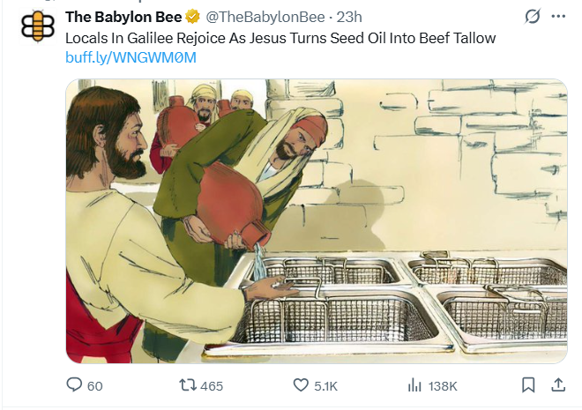The image size is (582, 410).
Task: Click the repost arrows icon
Action: point(186,385)
